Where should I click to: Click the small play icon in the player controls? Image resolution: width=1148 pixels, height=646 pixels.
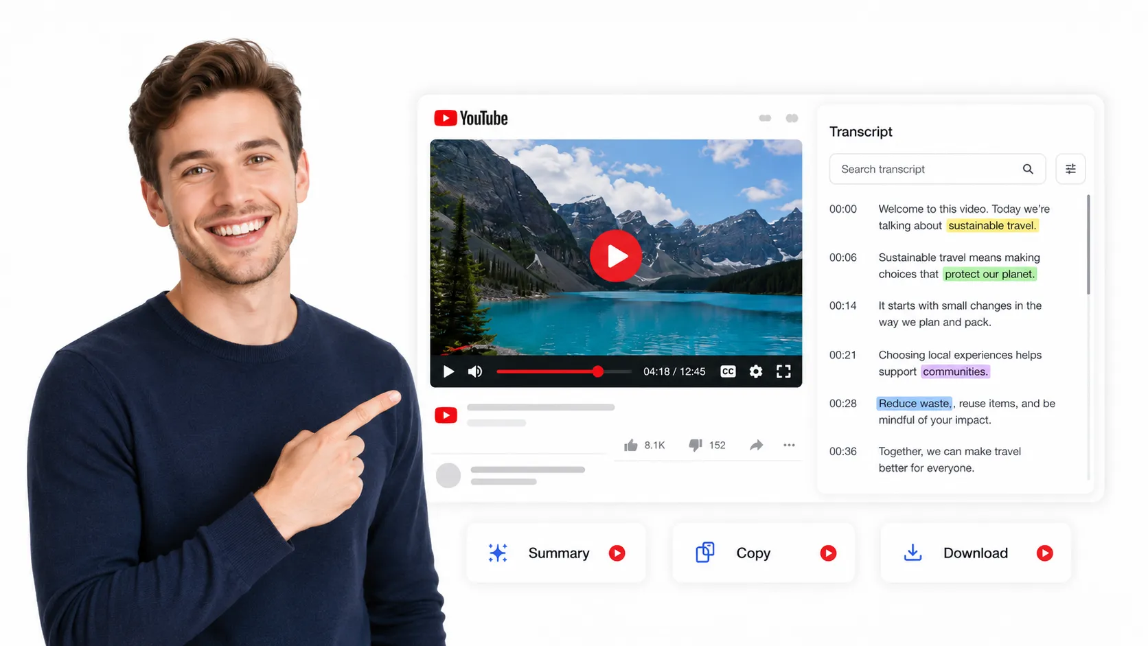coord(448,371)
